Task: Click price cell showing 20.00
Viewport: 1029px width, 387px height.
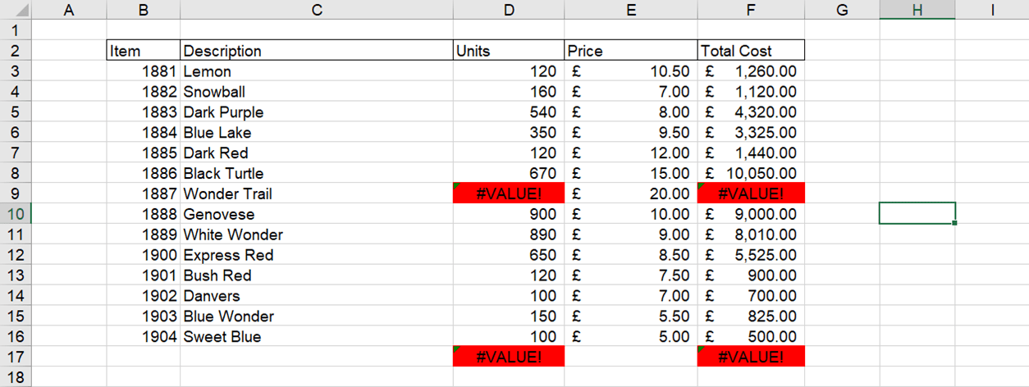Action: click(631, 193)
